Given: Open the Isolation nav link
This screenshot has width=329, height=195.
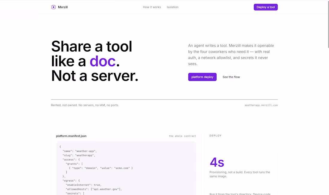Looking at the screenshot, I should (173, 7).
